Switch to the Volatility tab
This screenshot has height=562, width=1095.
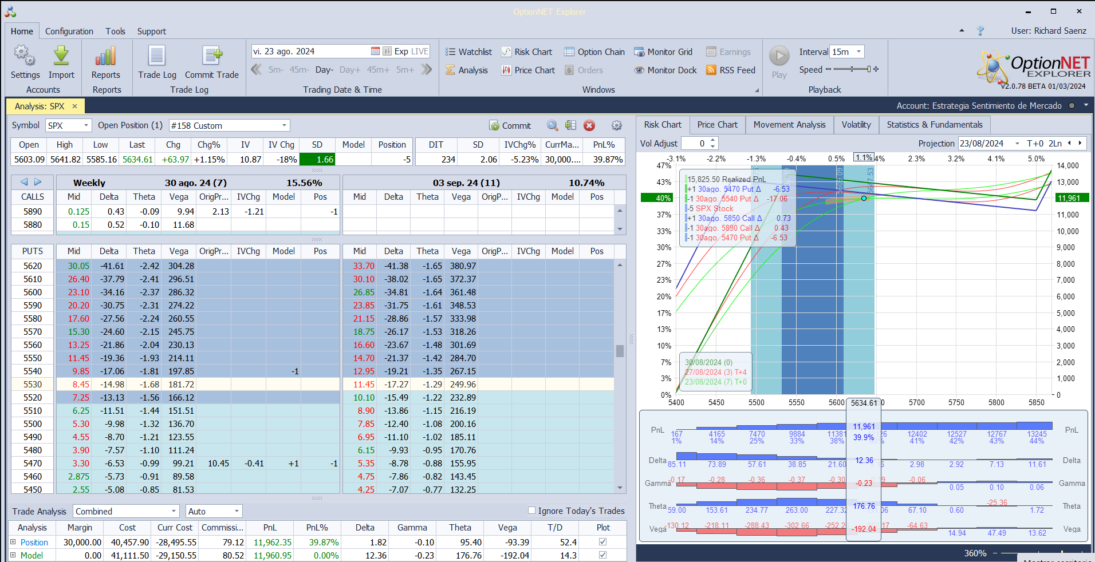tap(856, 125)
